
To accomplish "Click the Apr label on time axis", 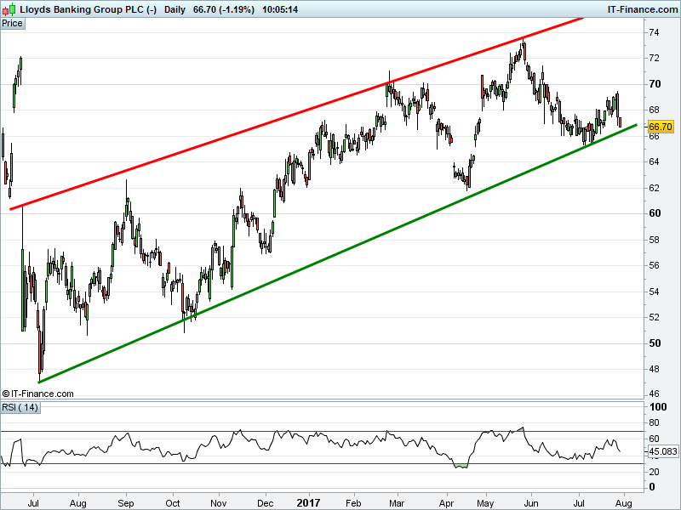I will point(446,503).
